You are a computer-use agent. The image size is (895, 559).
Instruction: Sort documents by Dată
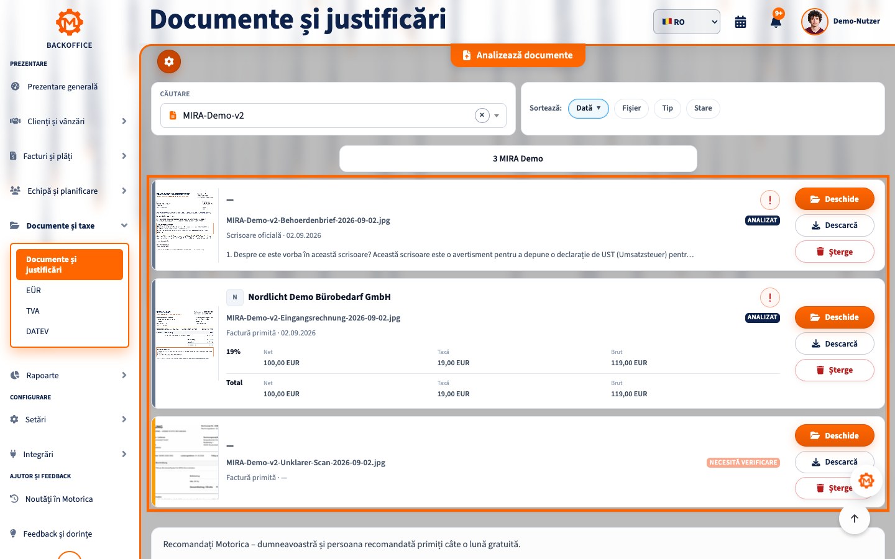coord(588,108)
